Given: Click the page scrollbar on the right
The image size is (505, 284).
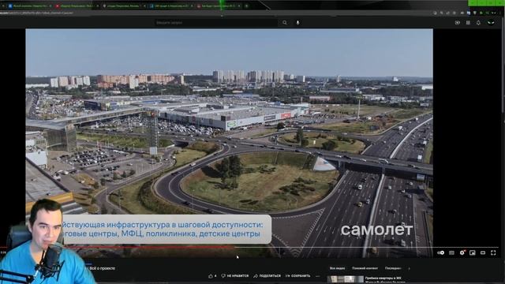Looking at the screenshot, I should [503, 65].
